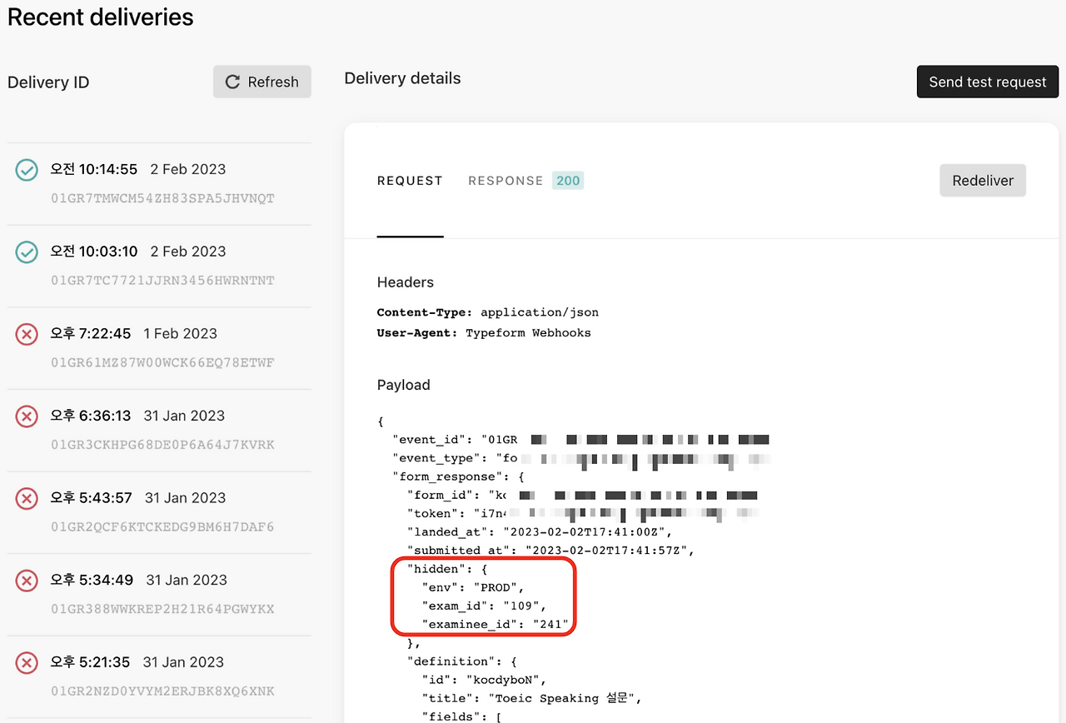Click the User-Agent: Typeform Webhooks header line
1066x723 pixels.
coord(484,332)
